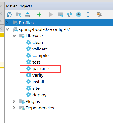Toggle Offline Mode toolbar icon
The height and width of the screenshot is (123, 113).
69,14
